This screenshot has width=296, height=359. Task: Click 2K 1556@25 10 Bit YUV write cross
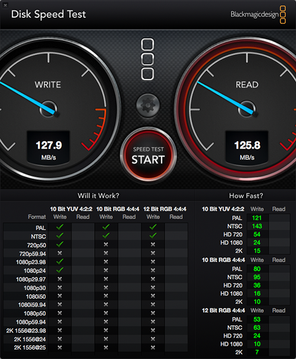pyautogui.click(x=60, y=347)
